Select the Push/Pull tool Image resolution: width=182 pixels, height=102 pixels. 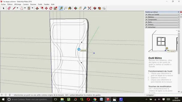[x=37, y=8]
